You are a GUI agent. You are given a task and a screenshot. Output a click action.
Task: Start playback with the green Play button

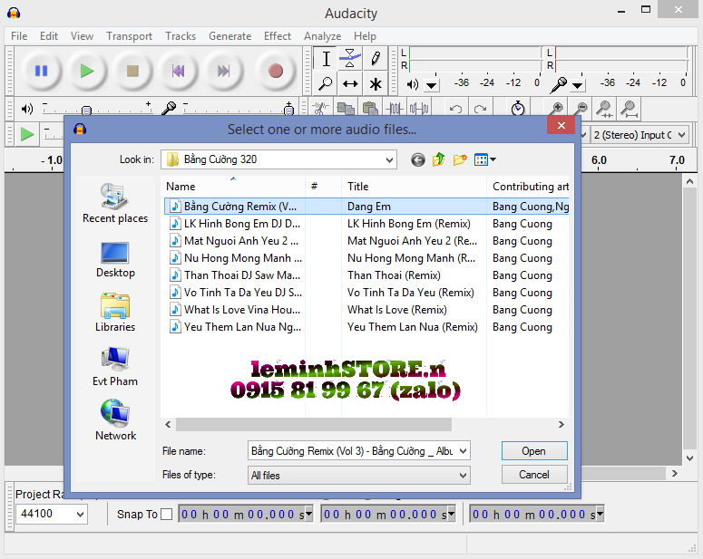pos(86,71)
